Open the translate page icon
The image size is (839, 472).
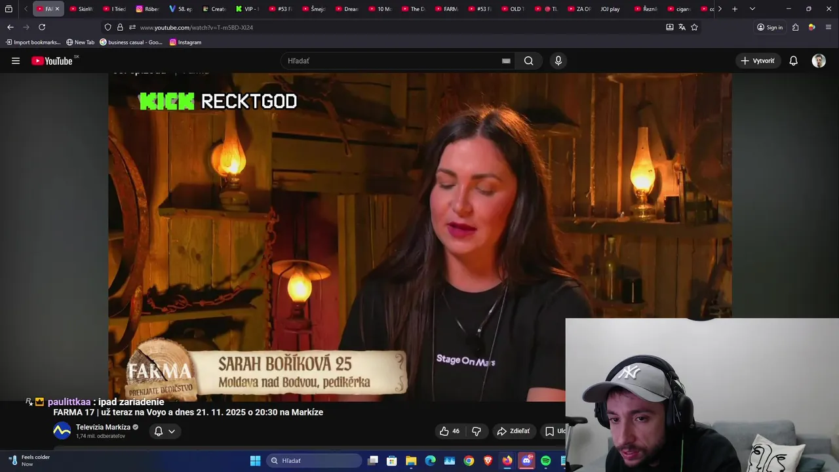tap(682, 28)
